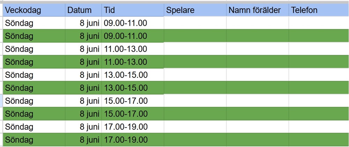This screenshot has height=147, width=349.
Task: Click Telefon cell in the last green row
Action: [318, 140]
